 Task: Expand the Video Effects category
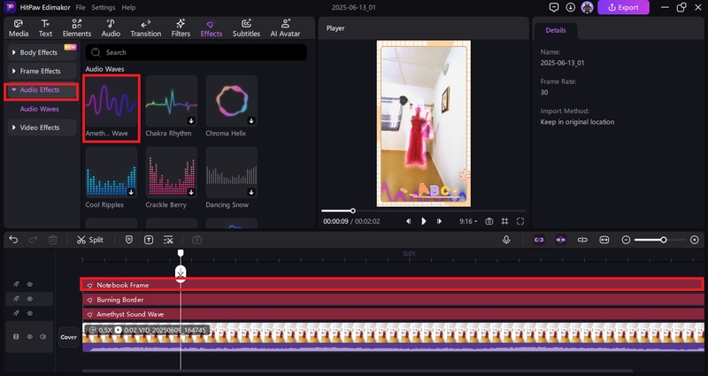[40, 127]
